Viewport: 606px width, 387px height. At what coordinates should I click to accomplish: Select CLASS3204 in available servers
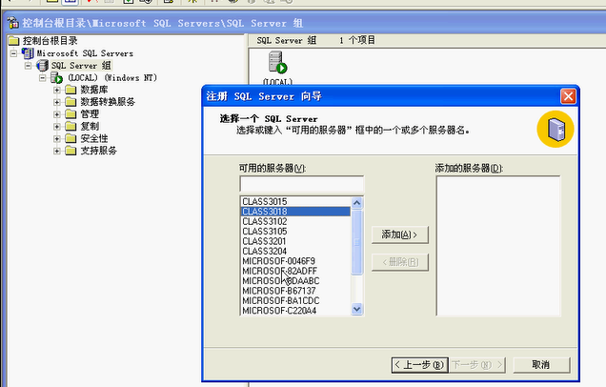(295, 252)
